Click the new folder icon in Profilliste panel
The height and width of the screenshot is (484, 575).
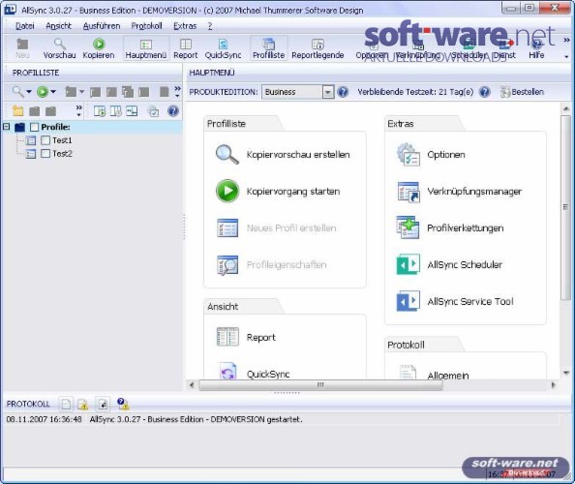pos(17,110)
